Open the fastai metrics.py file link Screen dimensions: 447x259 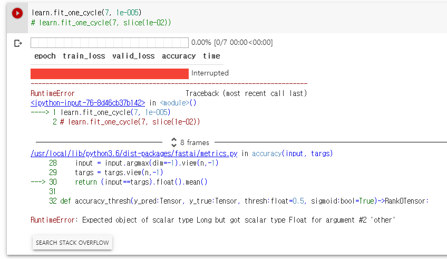pyautogui.click(x=134, y=154)
